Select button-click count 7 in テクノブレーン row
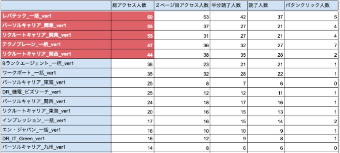Image resolution: width=340 pixels, height=153 pixels. tap(310, 45)
